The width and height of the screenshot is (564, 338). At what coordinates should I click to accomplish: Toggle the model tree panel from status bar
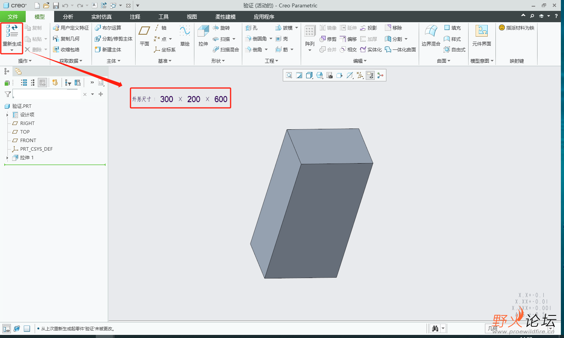tap(7, 329)
